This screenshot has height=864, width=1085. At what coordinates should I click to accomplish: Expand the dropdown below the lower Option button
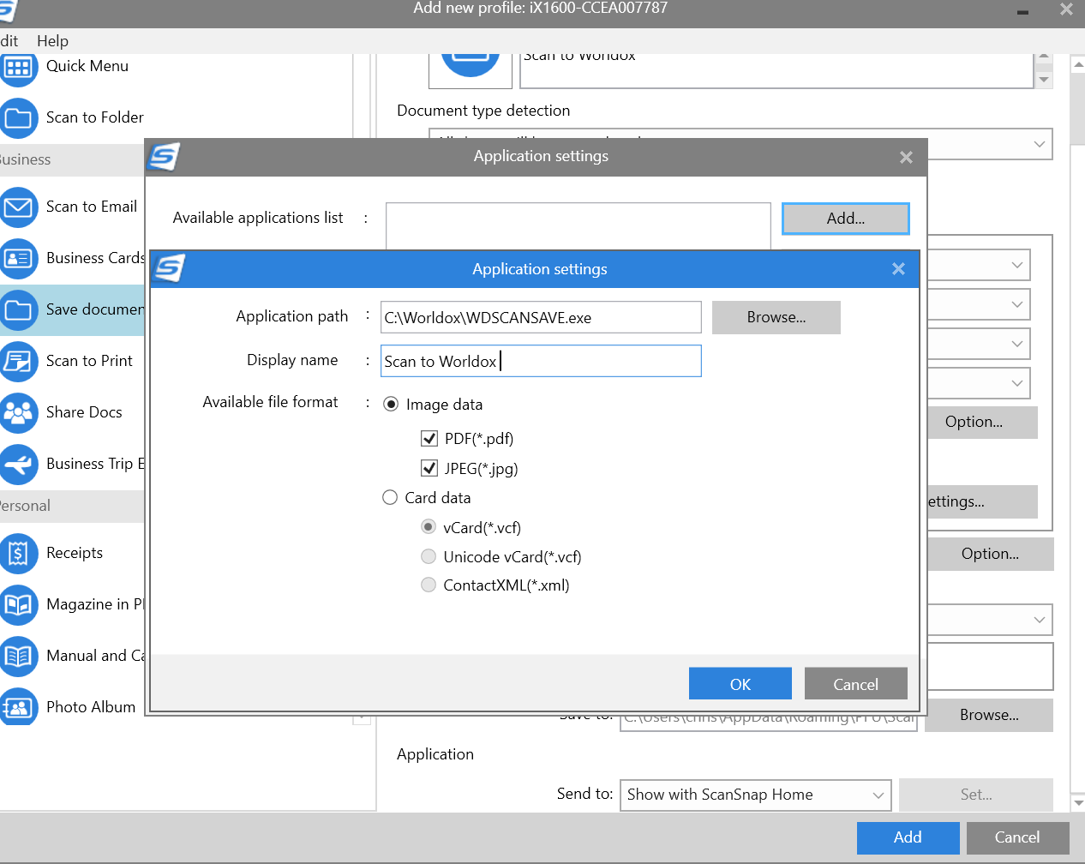(990, 620)
